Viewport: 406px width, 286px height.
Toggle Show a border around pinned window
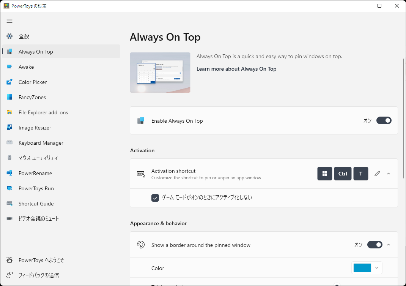[375, 245]
